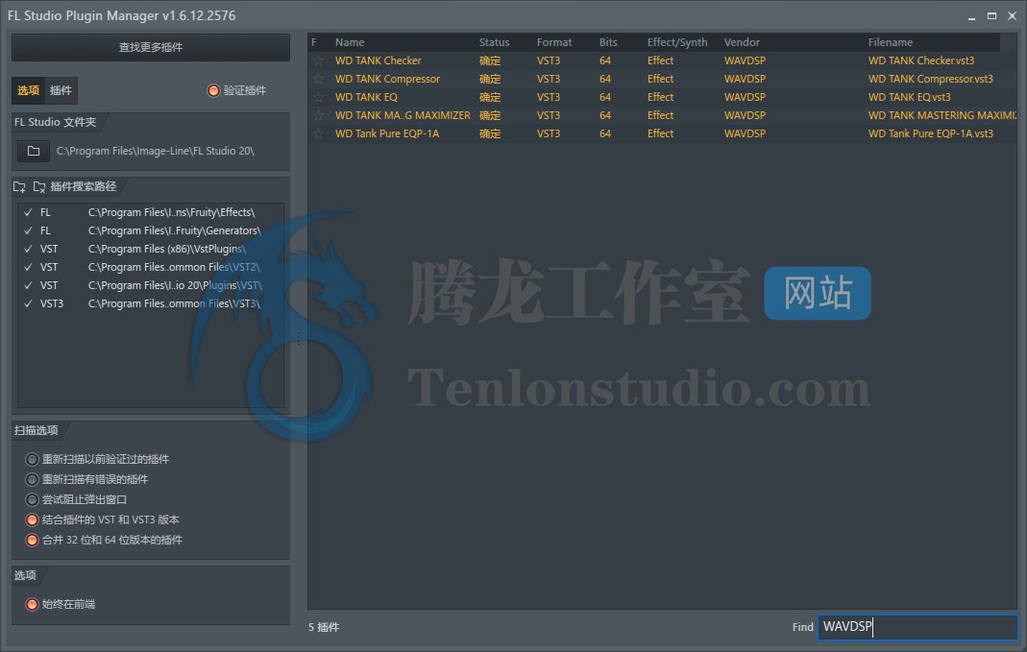Disable 合并 32 位和 64 位版本的插件
Screen dimensions: 1027x652
pos(32,540)
